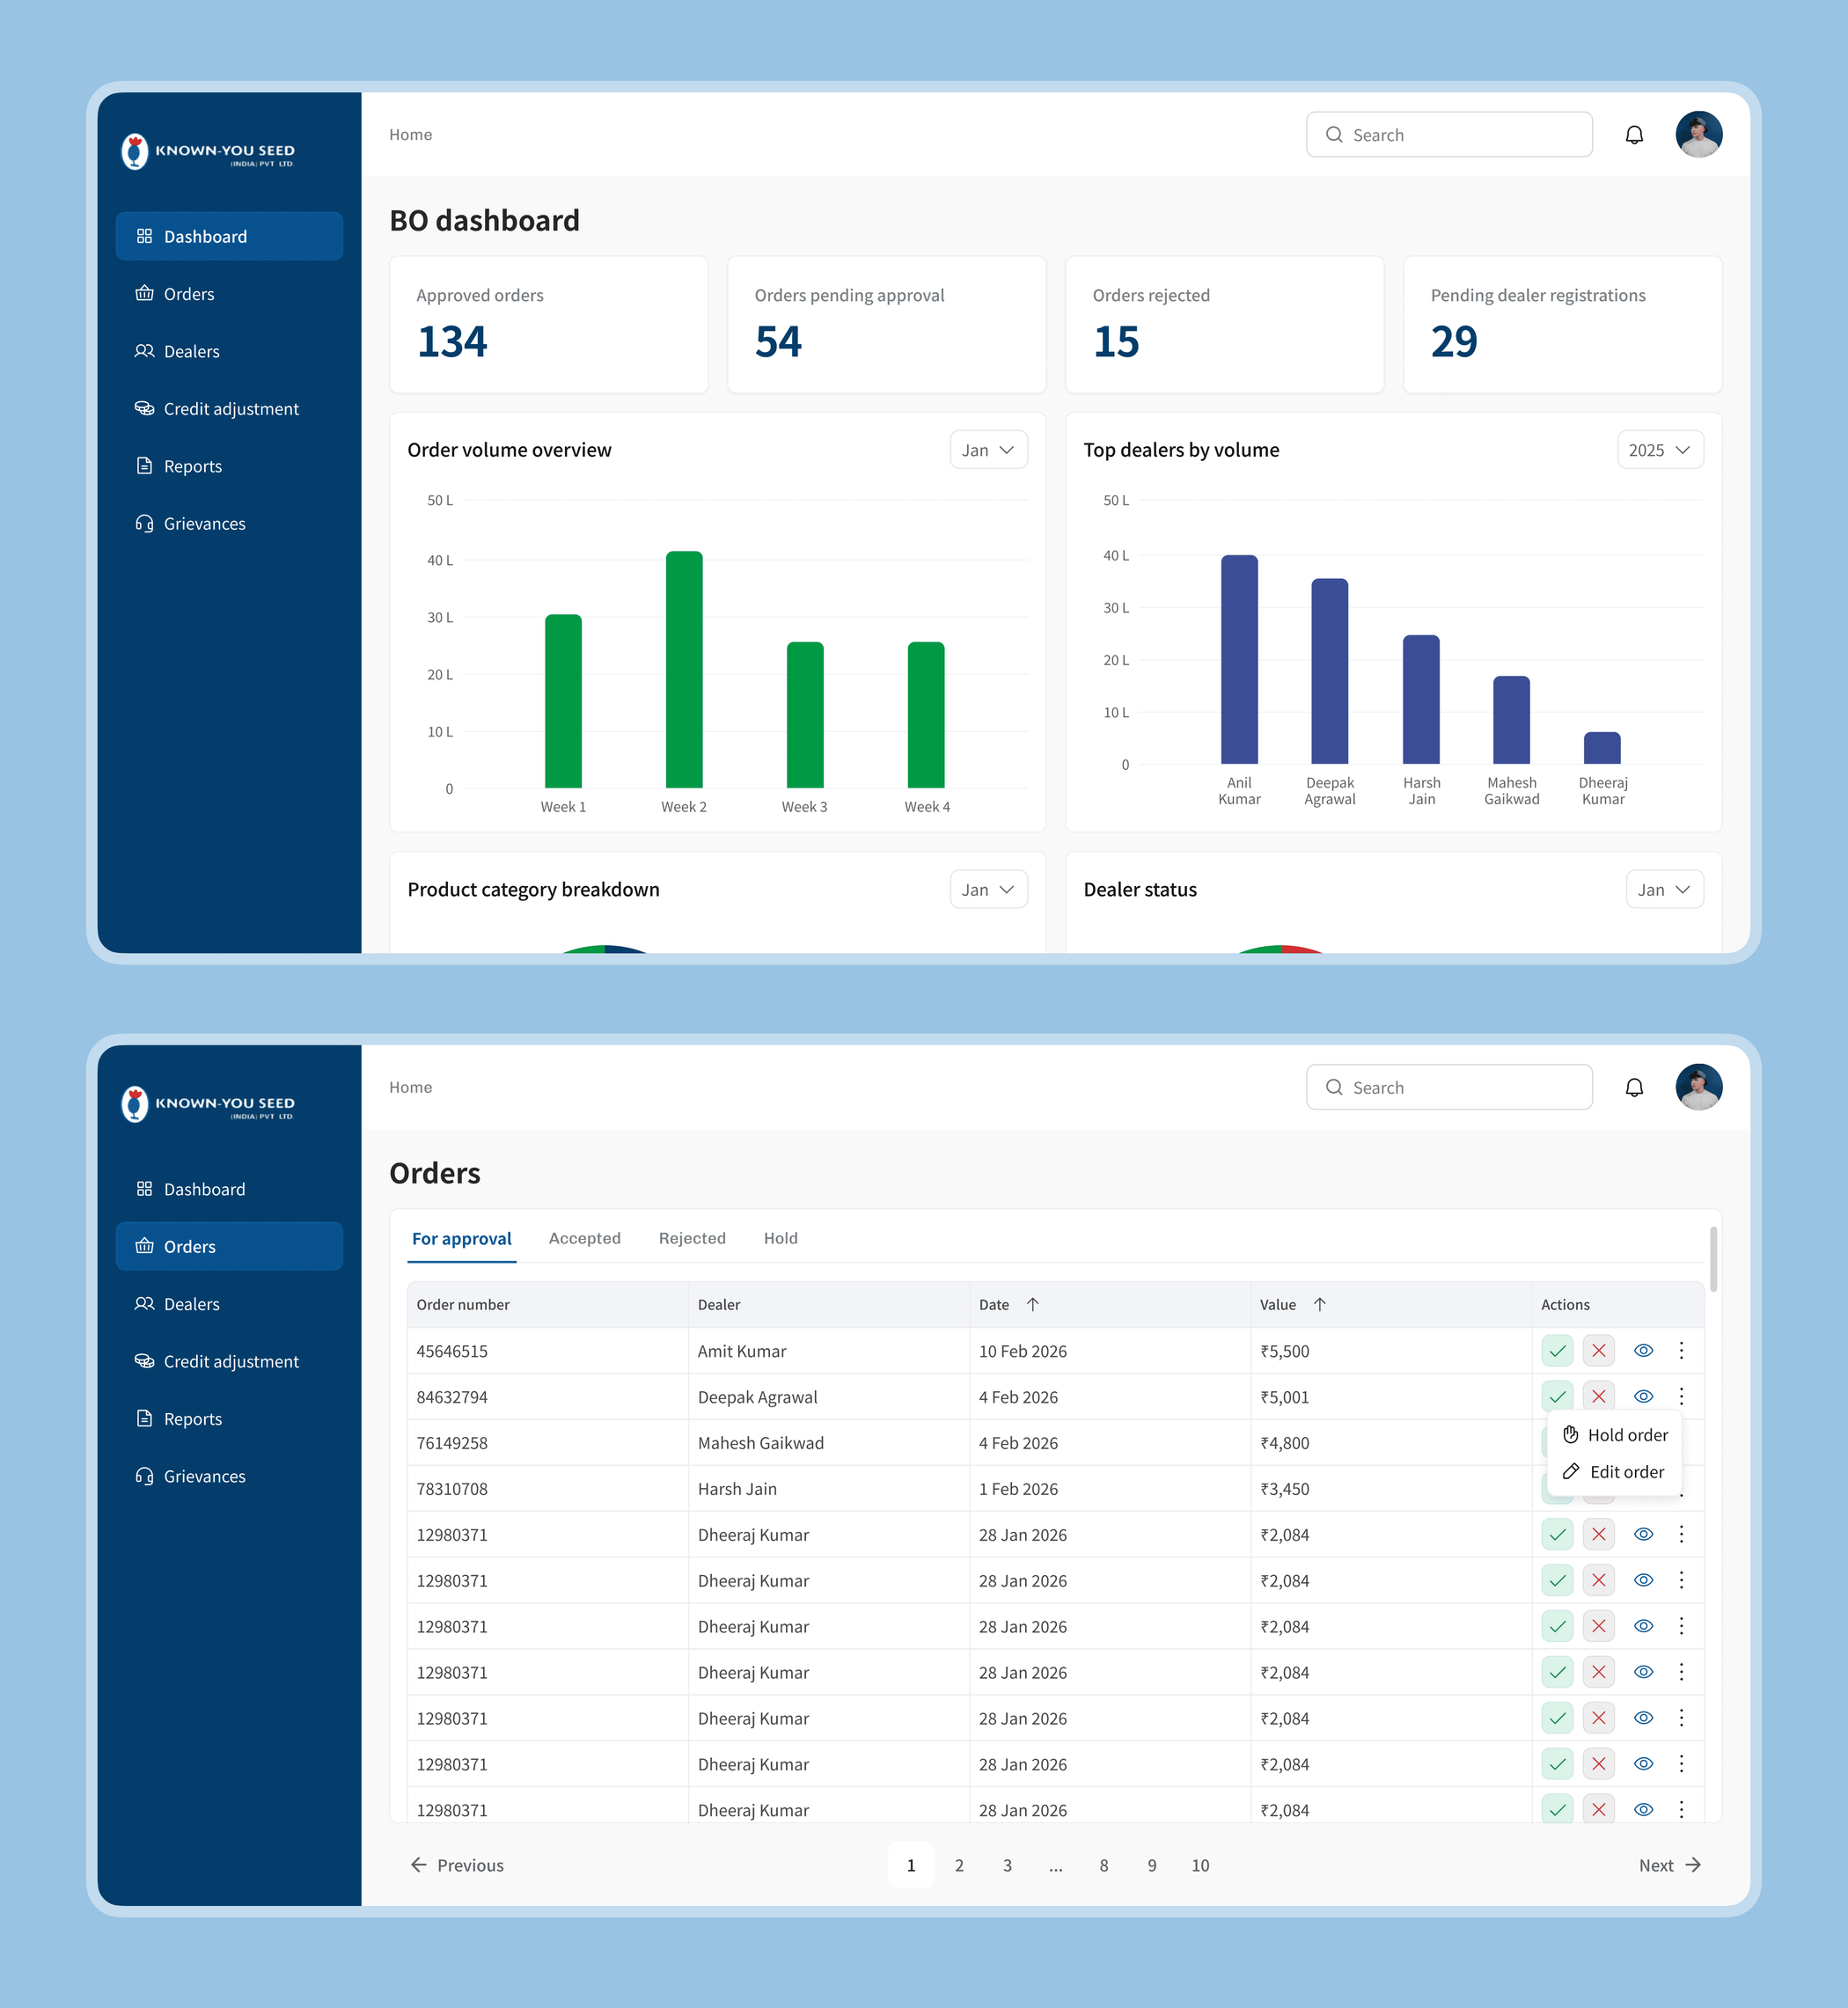Select Hold order from context menu
The image size is (1848, 2008).
click(1614, 1435)
